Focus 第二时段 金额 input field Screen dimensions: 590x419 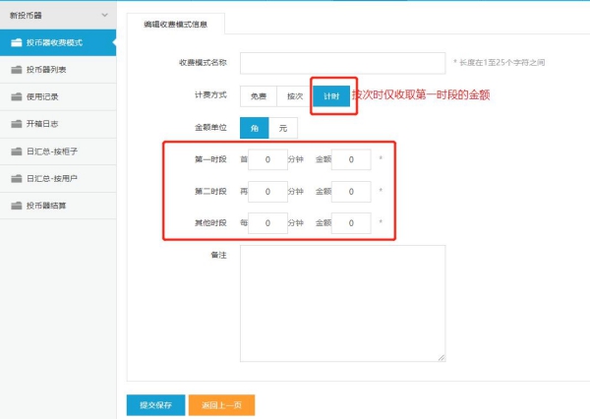coord(351,192)
